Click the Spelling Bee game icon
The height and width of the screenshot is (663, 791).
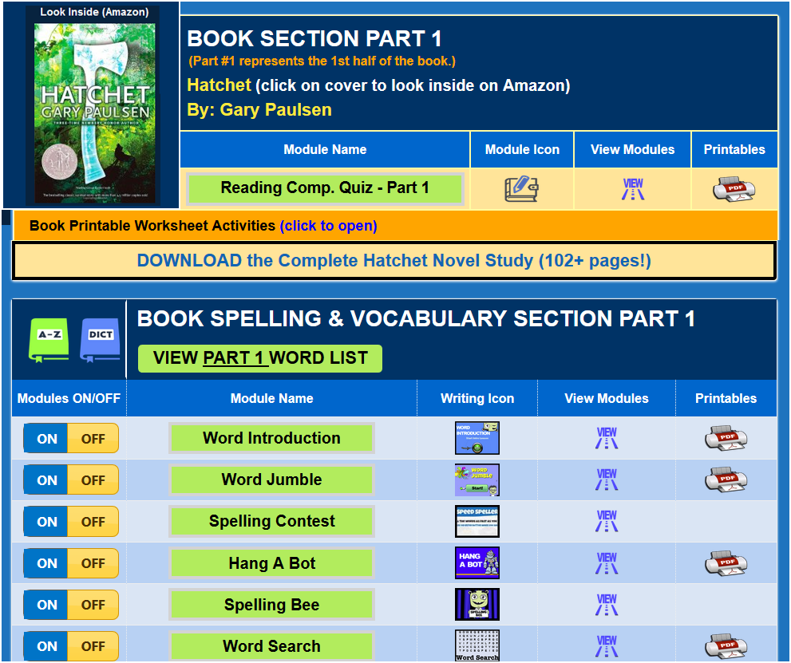tap(477, 604)
